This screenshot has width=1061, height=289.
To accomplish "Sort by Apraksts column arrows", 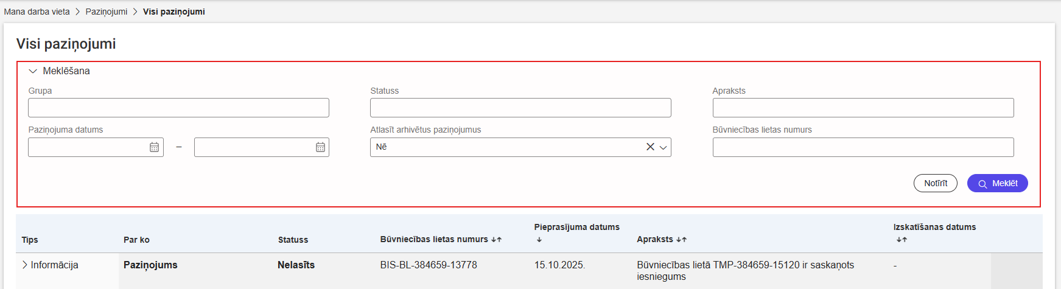I will [x=682, y=240].
